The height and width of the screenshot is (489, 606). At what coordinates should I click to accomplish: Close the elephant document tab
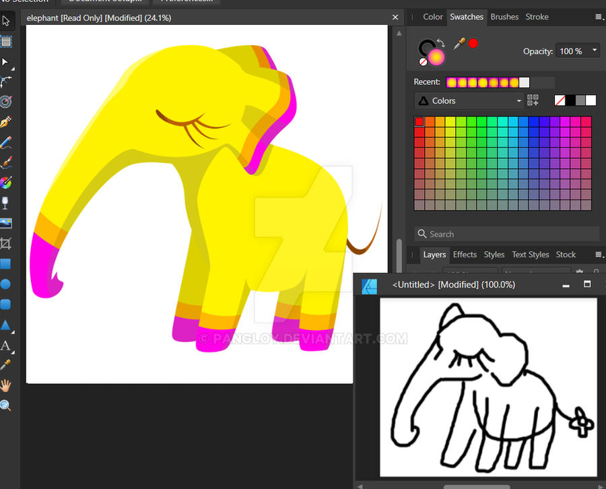(x=395, y=18)
